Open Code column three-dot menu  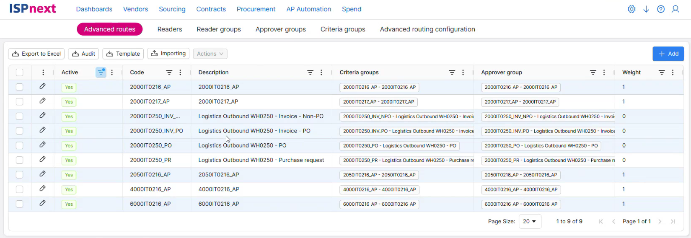(x=180, y=72)
